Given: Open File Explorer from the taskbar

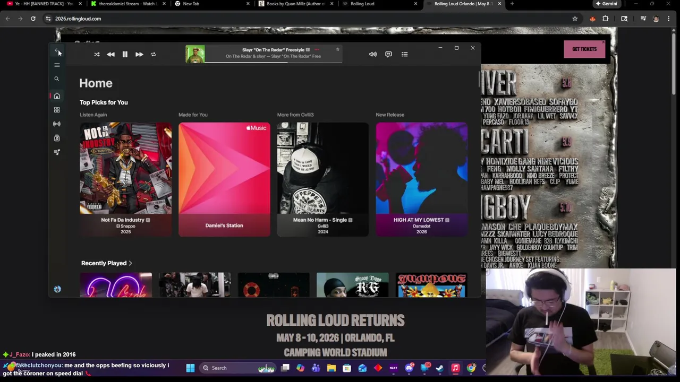Looking at the screenshot, I should point(331,368).
